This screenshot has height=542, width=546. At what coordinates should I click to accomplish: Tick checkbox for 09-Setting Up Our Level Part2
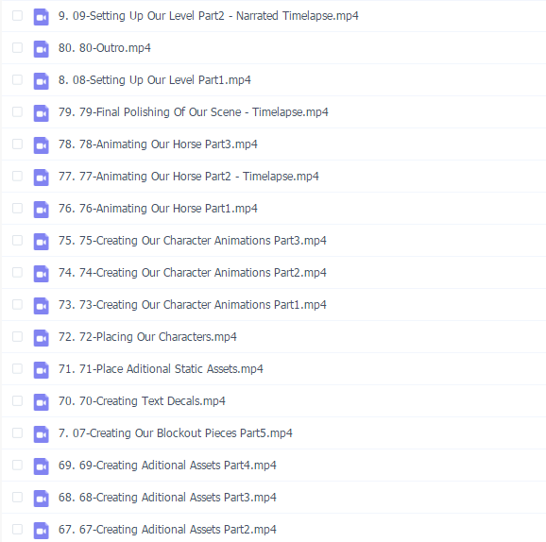(17, 16)
